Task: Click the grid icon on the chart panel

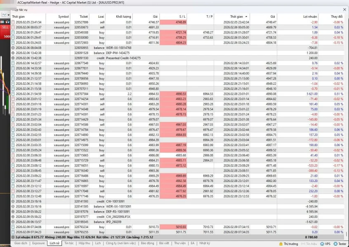Action: click(2, 21)
